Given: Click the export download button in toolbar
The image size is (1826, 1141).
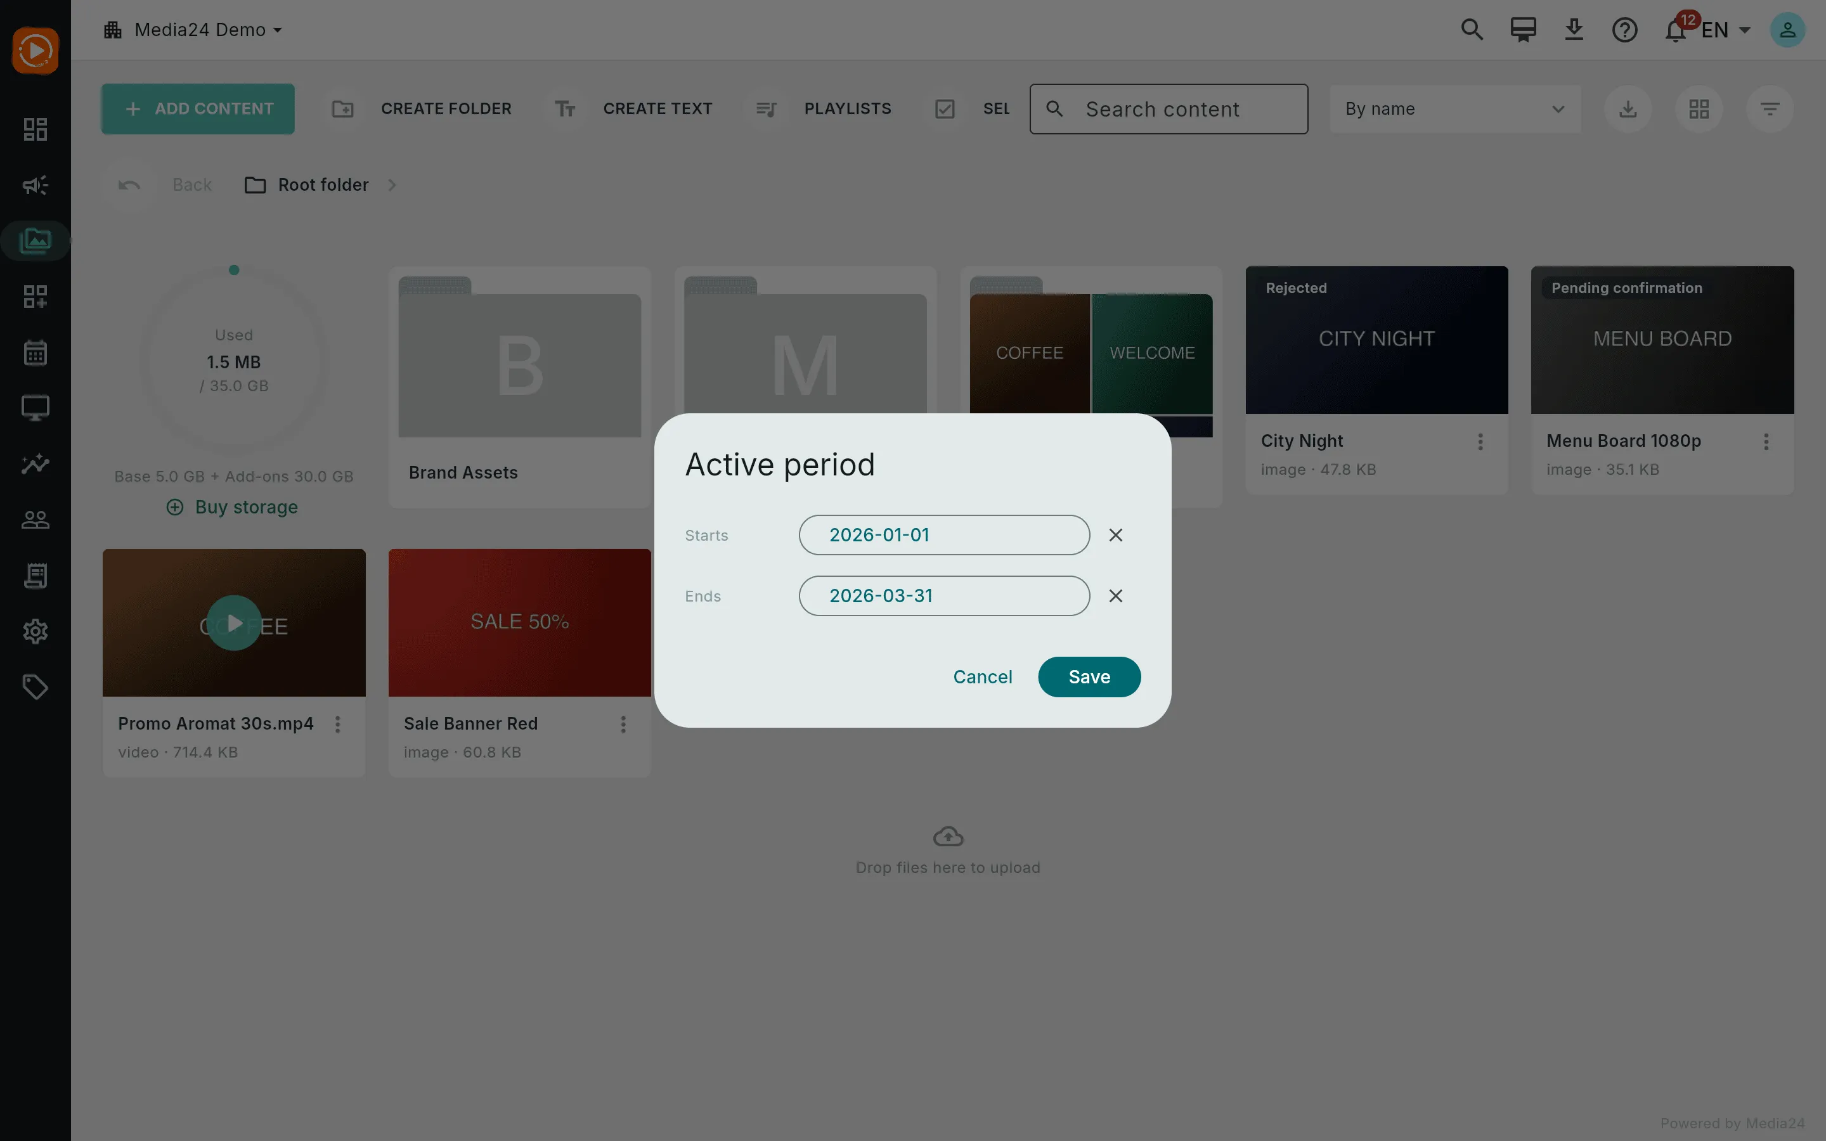Looking at the screenshot, I should coord(1628,108).
